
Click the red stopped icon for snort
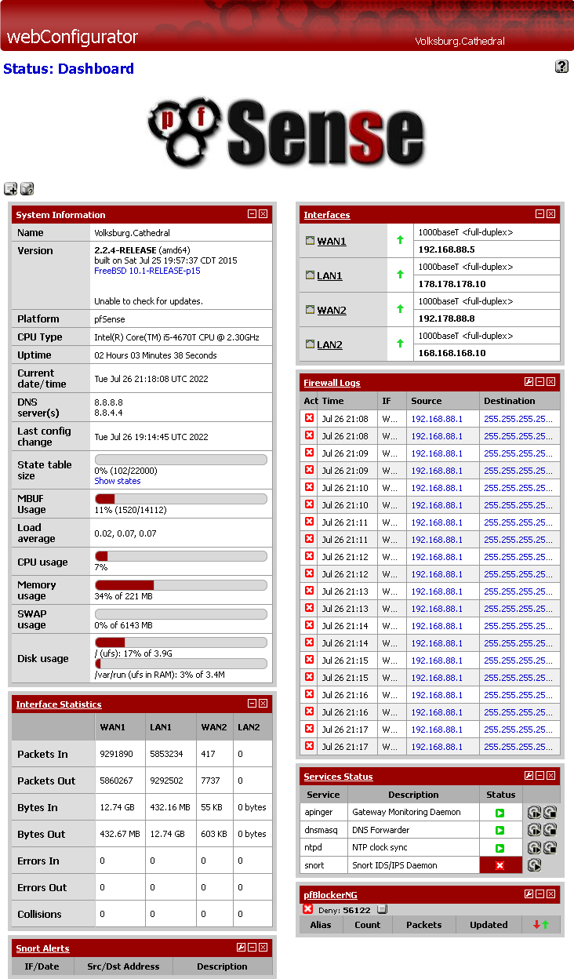tap(500, 865)
